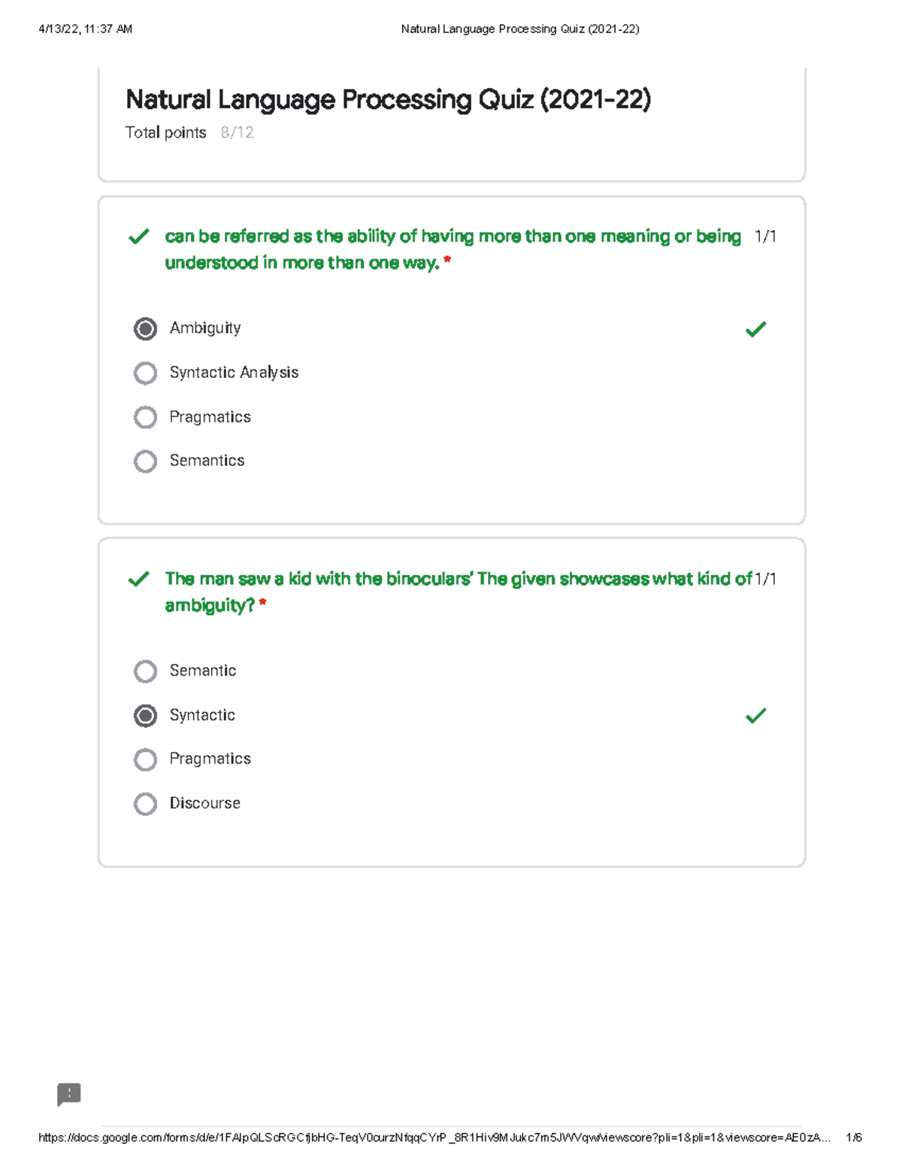
Task: Click the quiz title Natural Language Processing Quiz
Action: click(x=388, y=99)
